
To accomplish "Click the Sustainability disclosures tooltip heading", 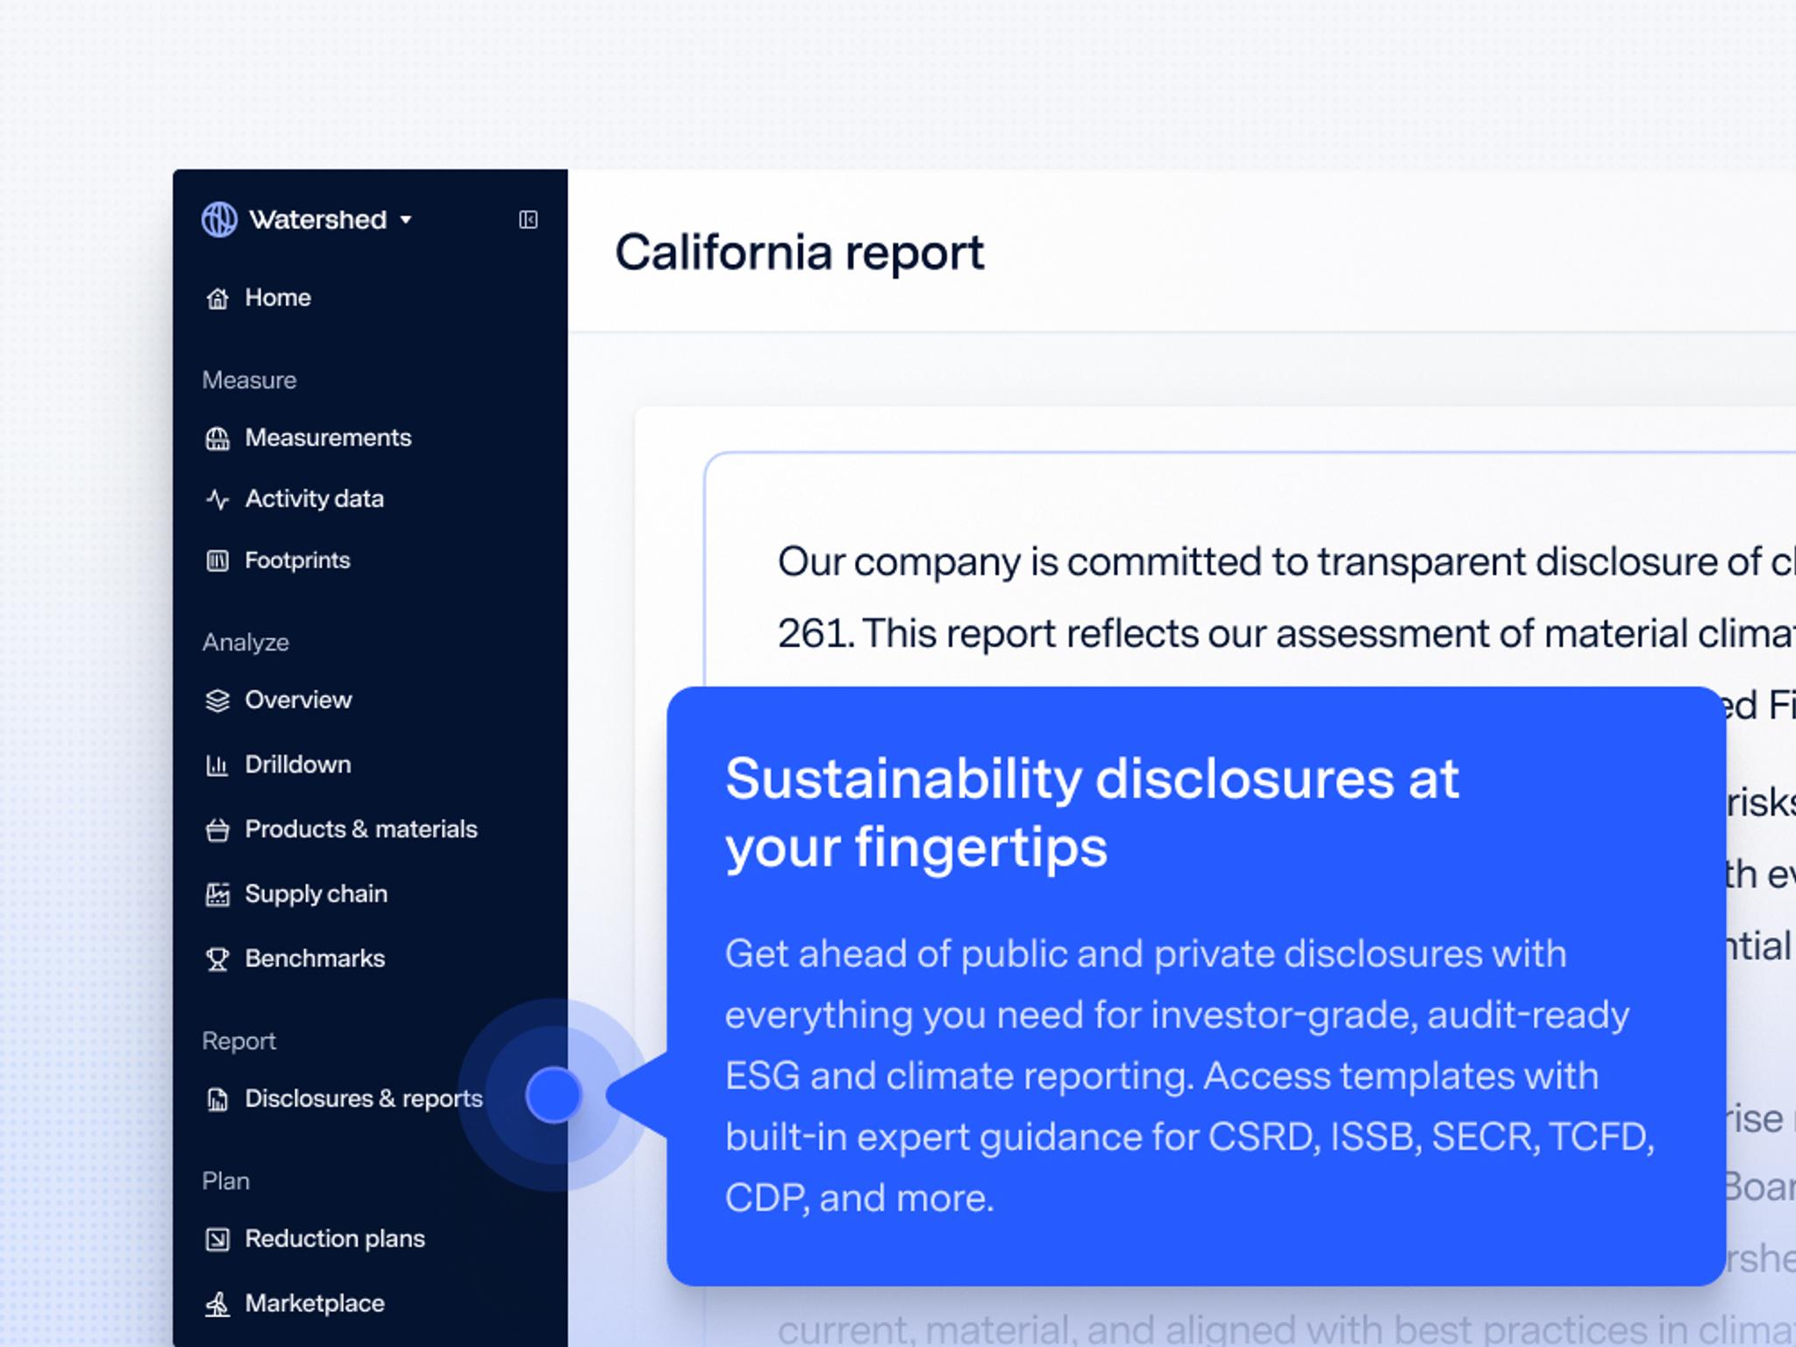I will click(x=1091, y=812).
